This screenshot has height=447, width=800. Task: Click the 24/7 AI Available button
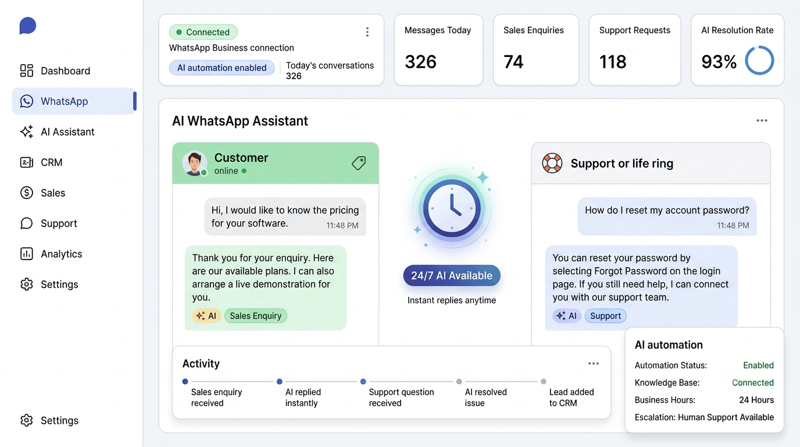point(452,276)
